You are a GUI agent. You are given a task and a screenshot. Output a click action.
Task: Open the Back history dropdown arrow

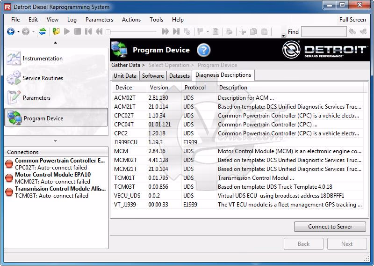point(18,31)
